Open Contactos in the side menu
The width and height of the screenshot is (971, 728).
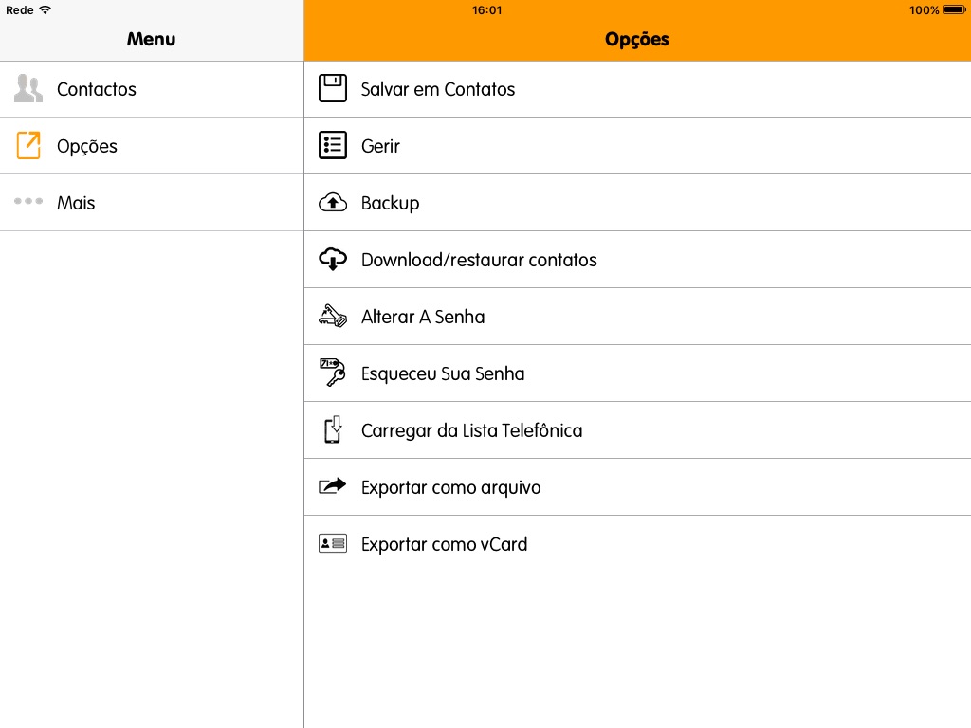click(97, 89)
